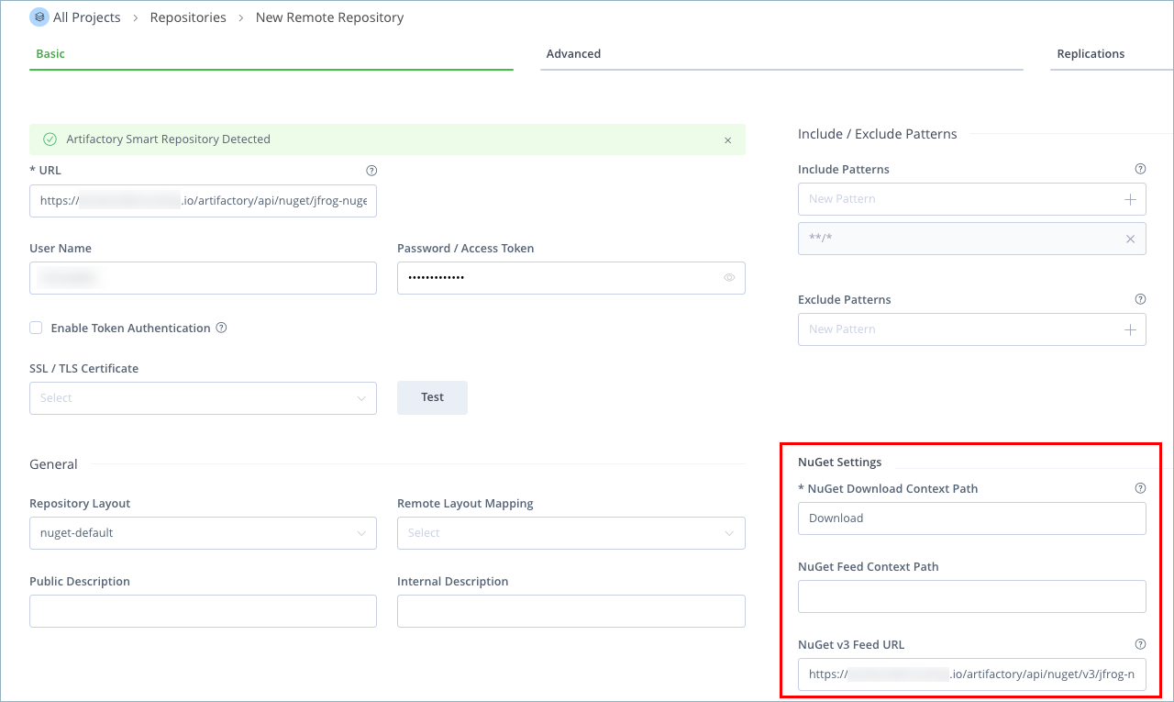The width and height of the screenshot is (1174, 702).
Task: Click the Internal Description field
Action: coord(570,611)
